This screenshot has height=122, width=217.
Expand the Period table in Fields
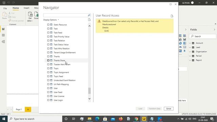190,56
